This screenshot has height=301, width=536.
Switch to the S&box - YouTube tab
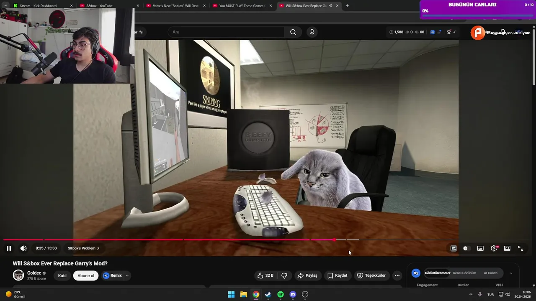pyautogui.click(x=110, y=6)
